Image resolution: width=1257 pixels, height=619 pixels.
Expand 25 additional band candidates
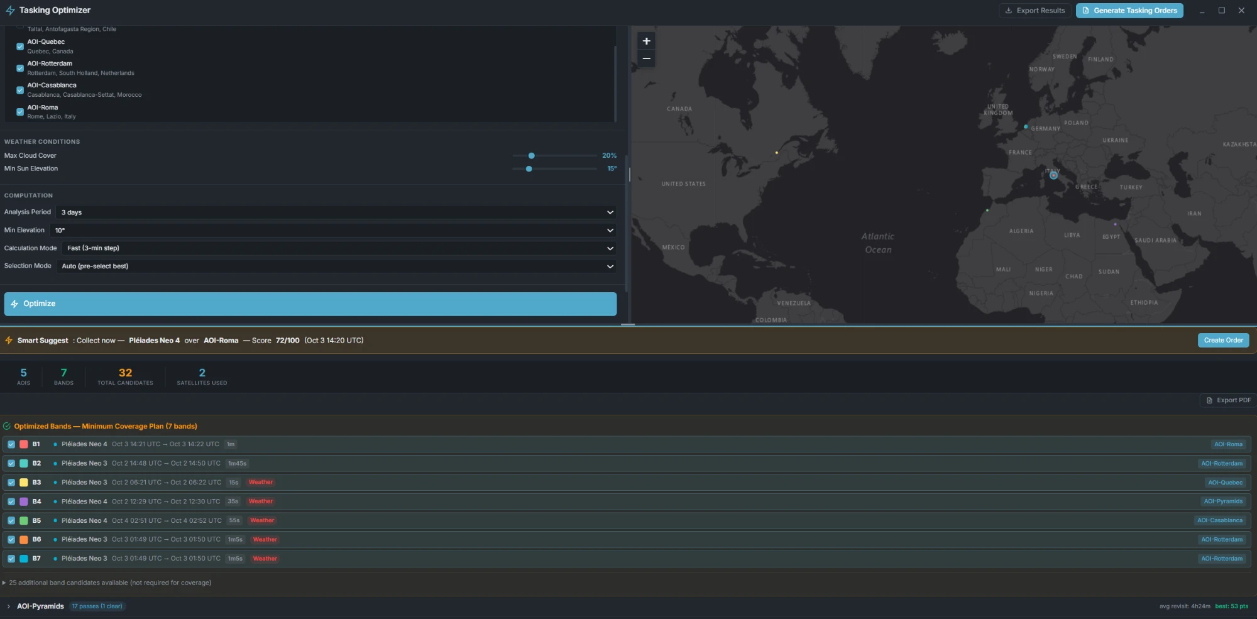coord(107,583)
